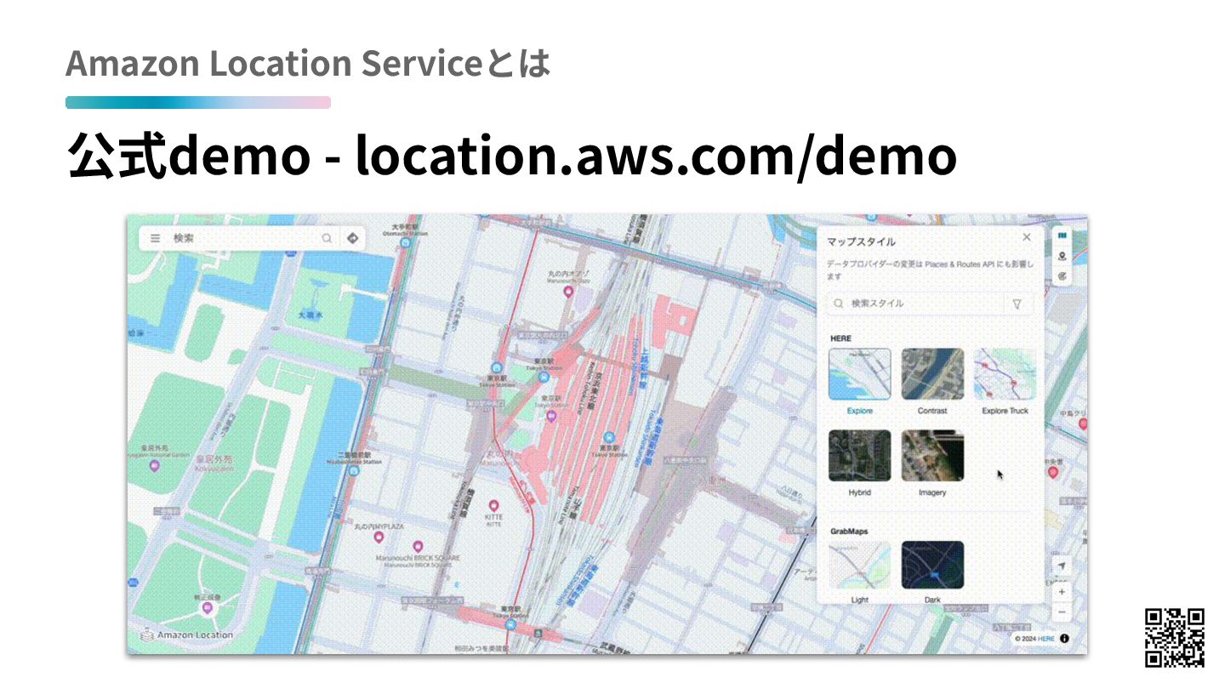Viewport: 1225px width, 689px height.
Task: Click the QR code on the slide
Action: pyautogui.click(x=1175, y=638)
